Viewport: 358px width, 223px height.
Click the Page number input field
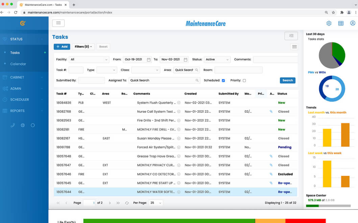point(89,203)
